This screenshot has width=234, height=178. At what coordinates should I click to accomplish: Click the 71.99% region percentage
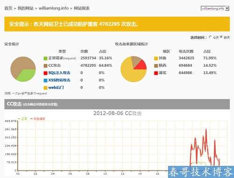[x=210, y=58]
